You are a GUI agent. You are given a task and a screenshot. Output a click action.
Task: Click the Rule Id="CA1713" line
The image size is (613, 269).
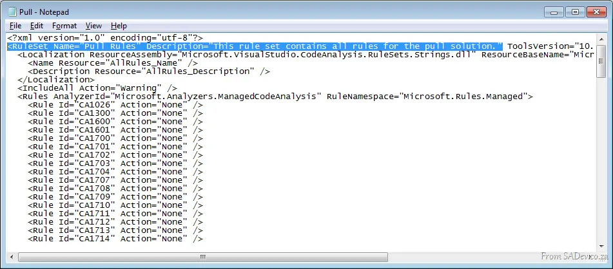[115, 230]
